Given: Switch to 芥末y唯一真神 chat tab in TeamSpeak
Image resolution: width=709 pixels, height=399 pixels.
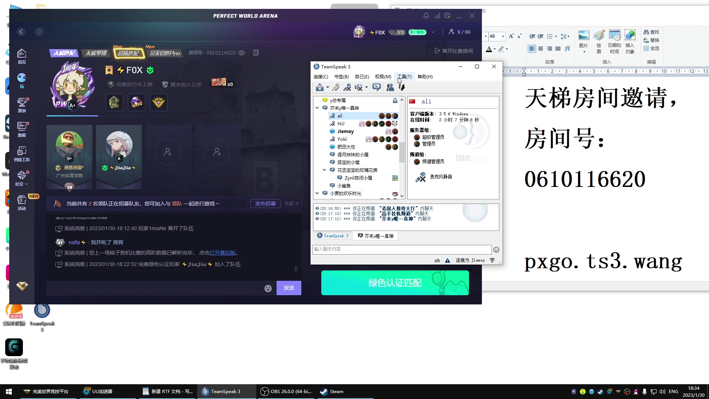Looking at the screenshot, I should (x=376, y=236).
